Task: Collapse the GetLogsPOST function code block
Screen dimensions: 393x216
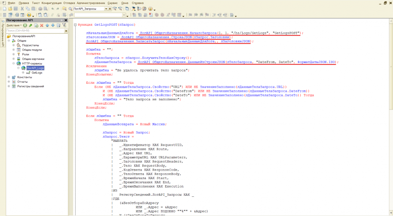Action: click(75, 25)
